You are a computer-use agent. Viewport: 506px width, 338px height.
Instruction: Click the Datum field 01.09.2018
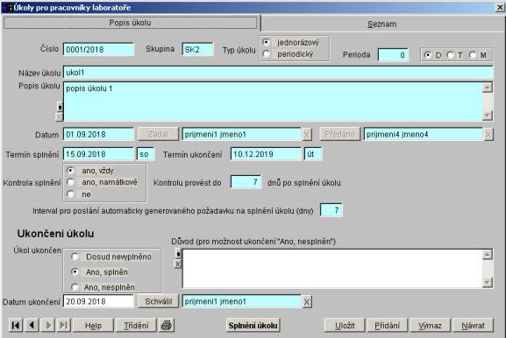point(98,134)
